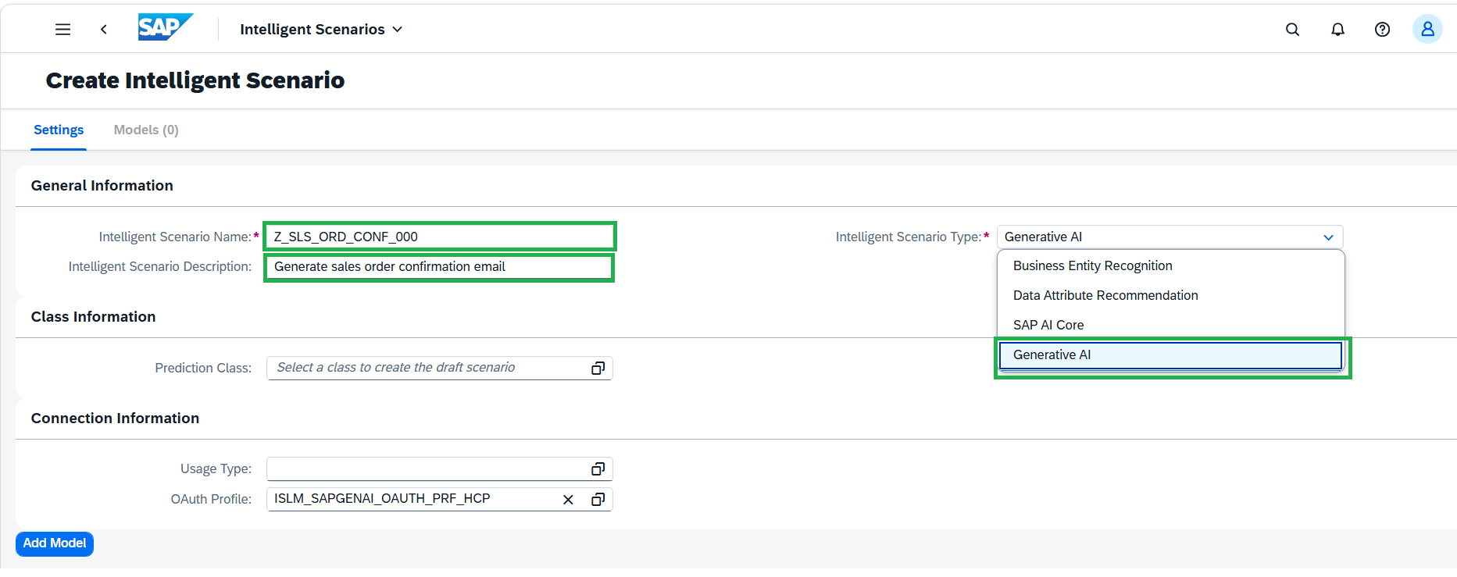
Task: Switch to the Models (0) tab
Action: (146, 130)
